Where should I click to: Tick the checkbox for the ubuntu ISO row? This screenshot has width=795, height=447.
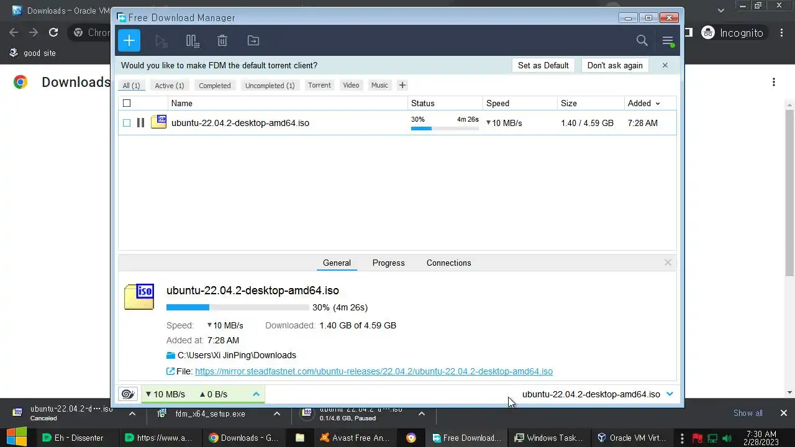point(127,123)
